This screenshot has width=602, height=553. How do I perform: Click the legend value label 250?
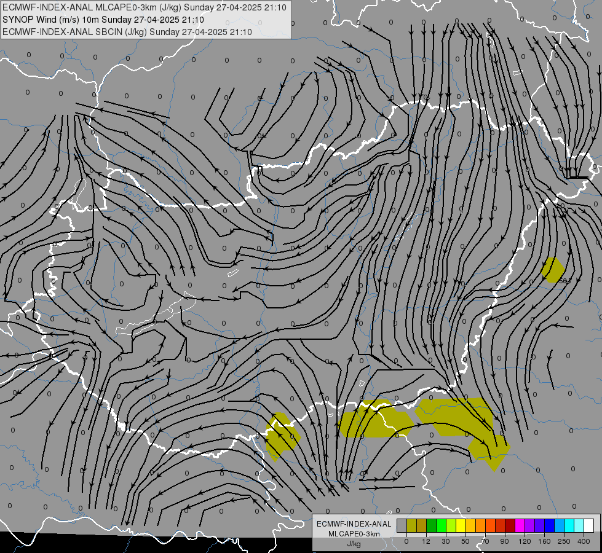[564, 541]
